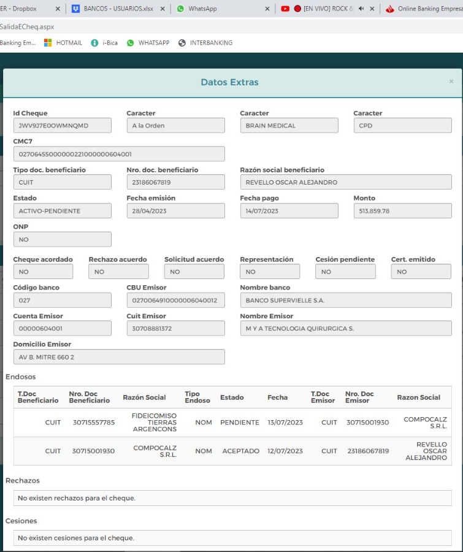Open the WHATSAPP bookmark

[x=148, y=43]
